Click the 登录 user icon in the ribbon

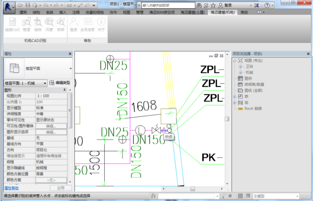coord(74,25)
